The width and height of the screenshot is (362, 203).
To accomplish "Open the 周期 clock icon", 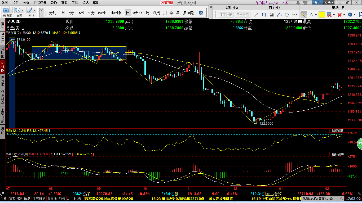I will (18, 10).
